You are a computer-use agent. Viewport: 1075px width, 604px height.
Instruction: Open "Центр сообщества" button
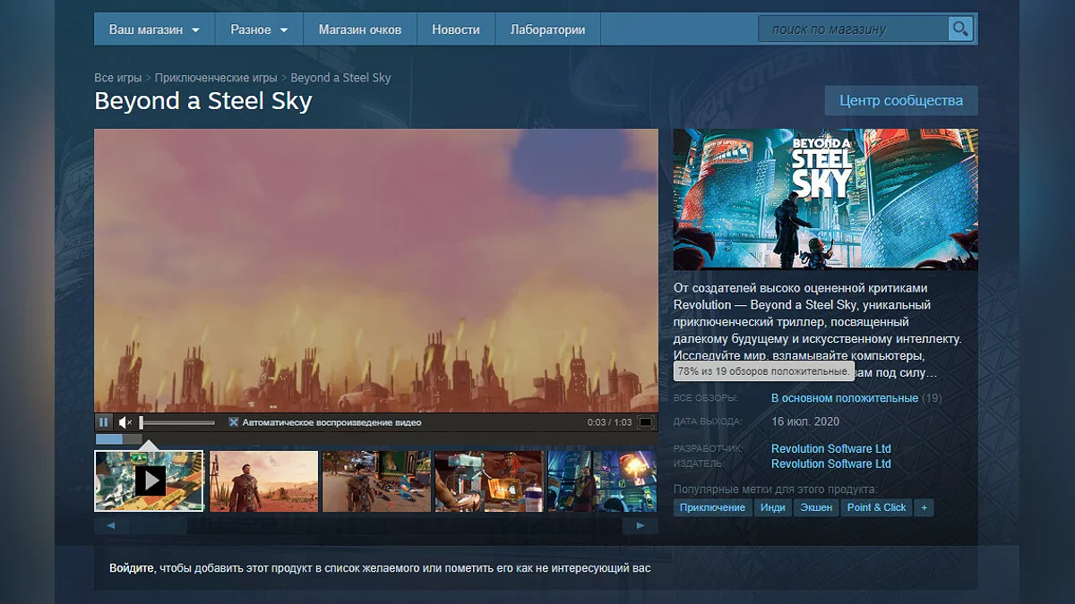pyautogui.click(x=901, y=100)
